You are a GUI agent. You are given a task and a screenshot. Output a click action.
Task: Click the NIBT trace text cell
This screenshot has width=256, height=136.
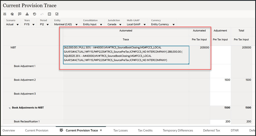(x=126, y=55)
